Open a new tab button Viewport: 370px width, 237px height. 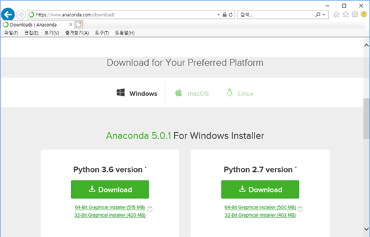(x=78, y=25)
